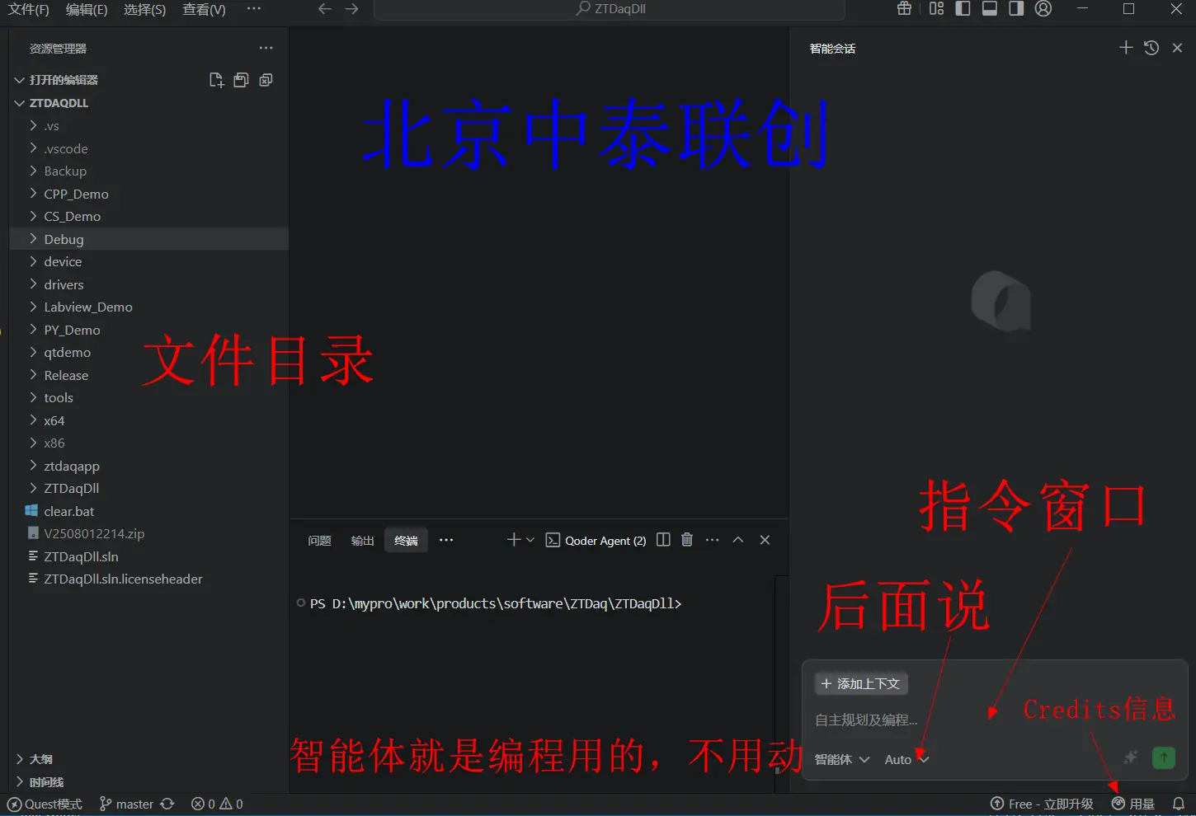Open the account profile icon in title bar
This screenshot has width=1196, height=816.
click(1043, 9)
